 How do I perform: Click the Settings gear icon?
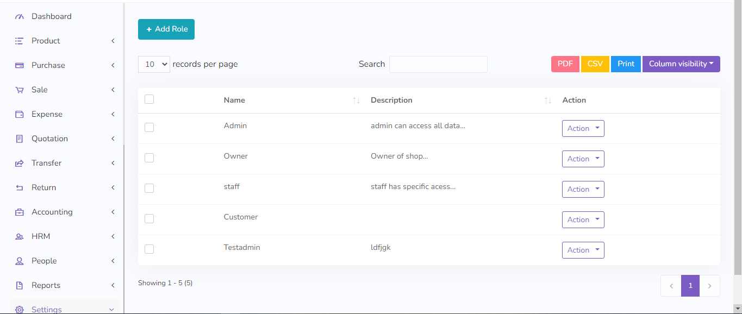click(18, 309)
